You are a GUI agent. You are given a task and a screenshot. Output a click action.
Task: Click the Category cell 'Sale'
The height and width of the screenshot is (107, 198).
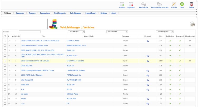tap(125, 46)
